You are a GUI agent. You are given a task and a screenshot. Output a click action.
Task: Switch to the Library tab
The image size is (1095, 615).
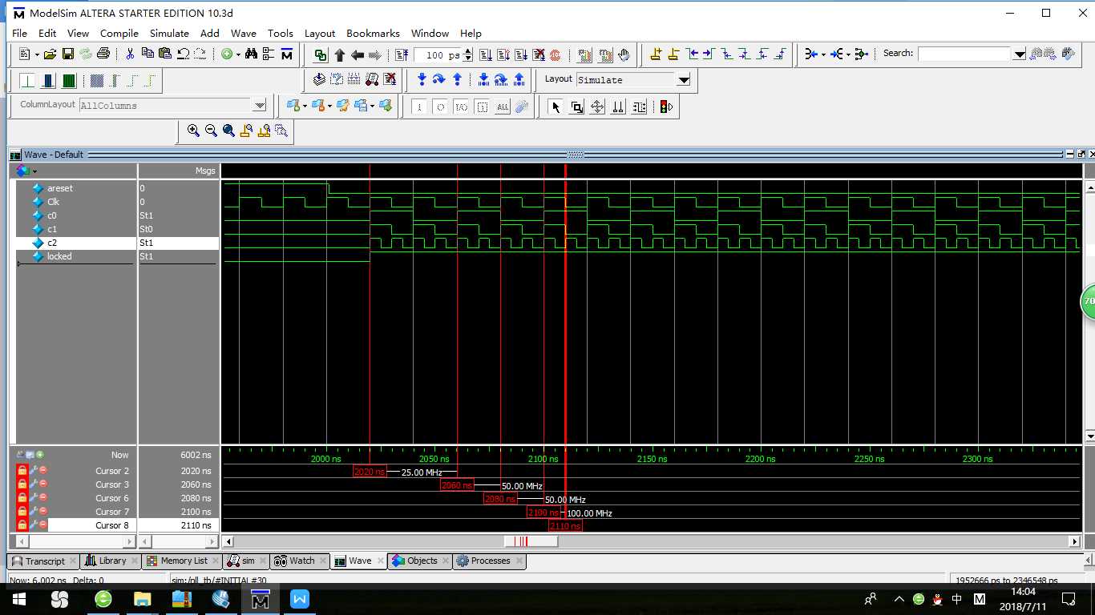pos(112,561)
